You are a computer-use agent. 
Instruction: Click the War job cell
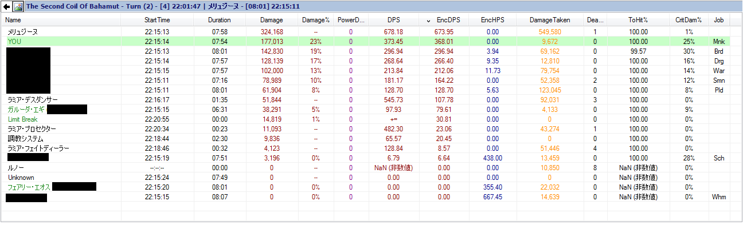tap(719, 70)
